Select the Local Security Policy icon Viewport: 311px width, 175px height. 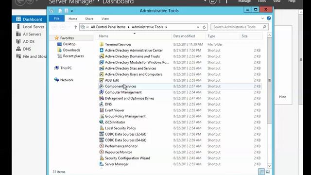click(102, 128)
